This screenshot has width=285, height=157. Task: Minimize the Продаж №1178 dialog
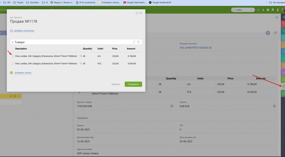[x=137, y=13]
